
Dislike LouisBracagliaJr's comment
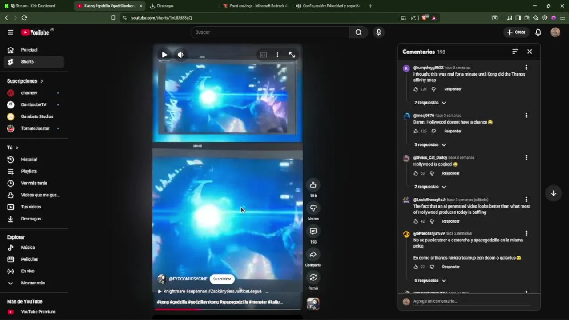click(x=432, y=221)
